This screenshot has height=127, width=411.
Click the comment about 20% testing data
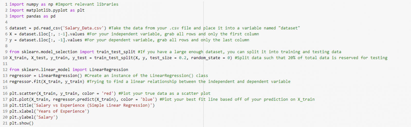(x=311, y=58)
